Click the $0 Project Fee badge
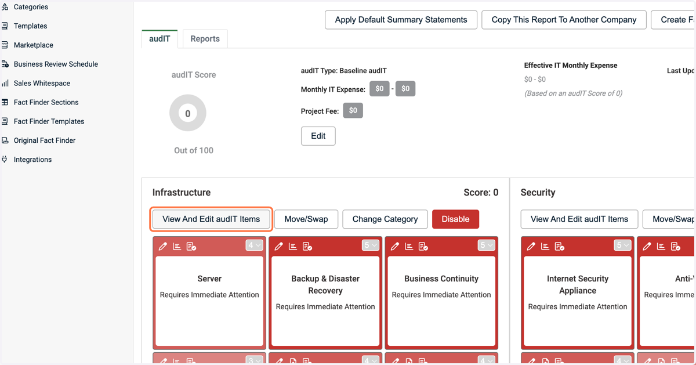The image size is (696, 365). click(x=353, y=110)
